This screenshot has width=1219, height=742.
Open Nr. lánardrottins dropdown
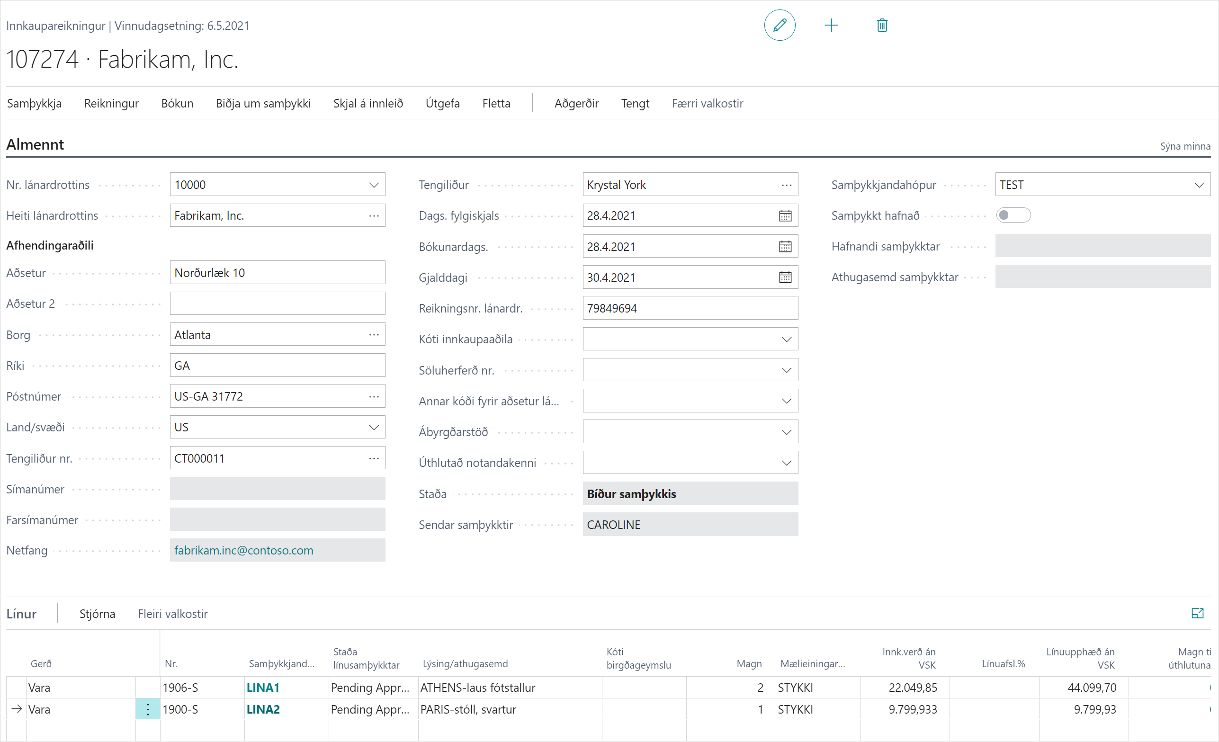point(374,185)
